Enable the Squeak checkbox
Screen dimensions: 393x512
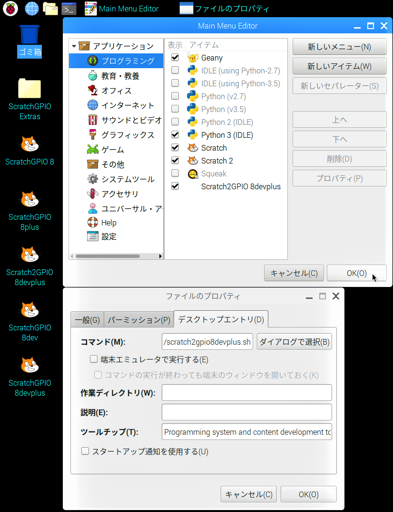(x=175, y=173)
